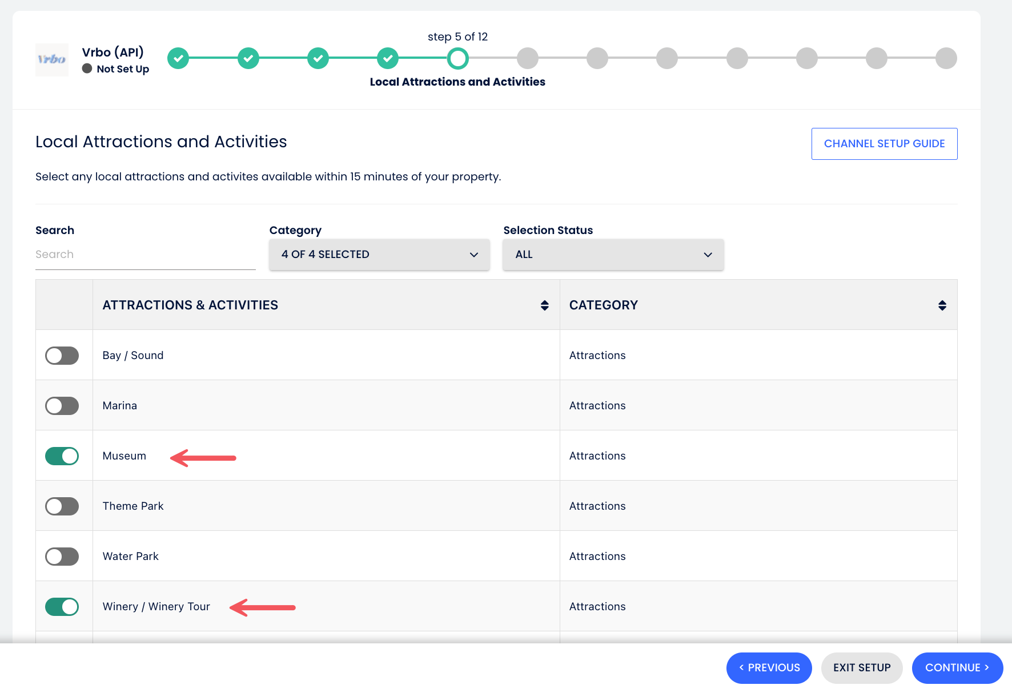Open the Channel Setup Guide
1012x693 pixels.
884,144
